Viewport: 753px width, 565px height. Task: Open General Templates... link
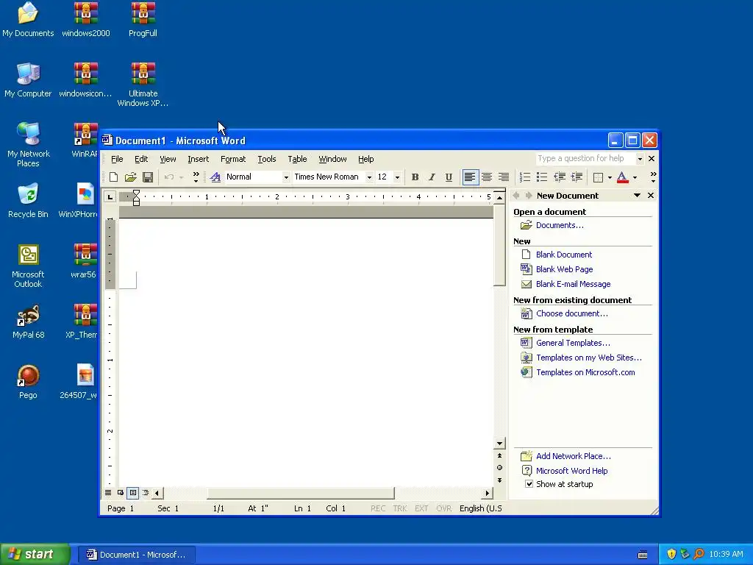pos(573,343)
